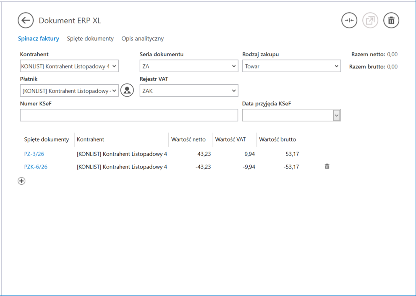Select the Spinacz faktury tab

[x=38, y=39]
